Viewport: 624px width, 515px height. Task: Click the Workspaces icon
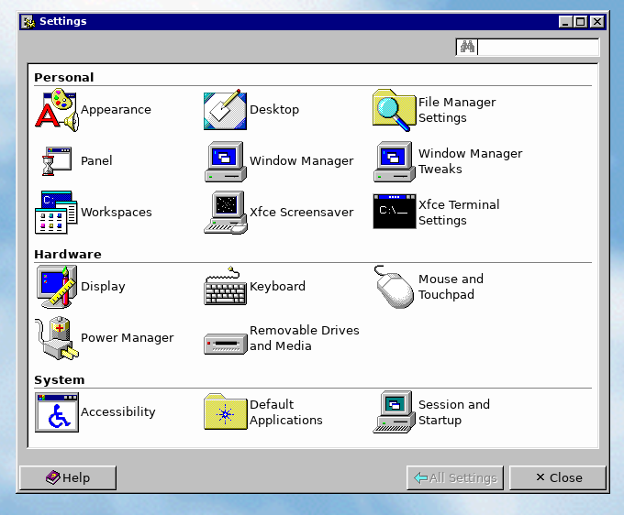56,213
